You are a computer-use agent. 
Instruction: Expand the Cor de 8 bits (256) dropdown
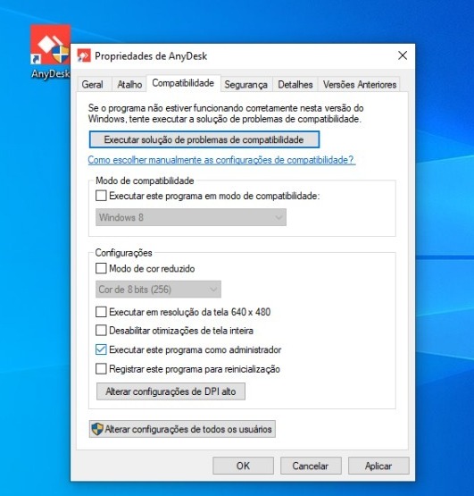[x=158, y=290]
